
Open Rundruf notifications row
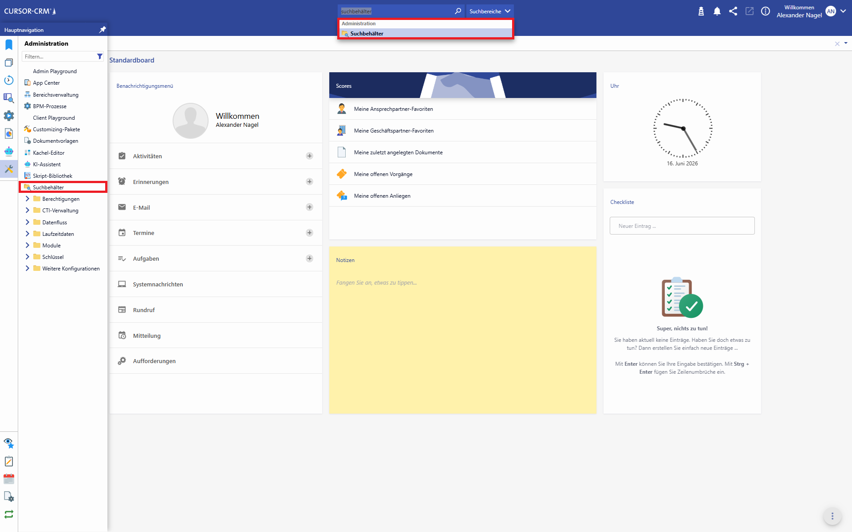click(x=216, y=310)
